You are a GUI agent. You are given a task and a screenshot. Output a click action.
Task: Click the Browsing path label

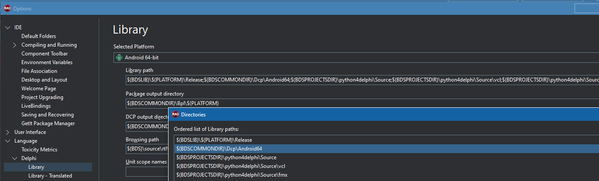142,140
